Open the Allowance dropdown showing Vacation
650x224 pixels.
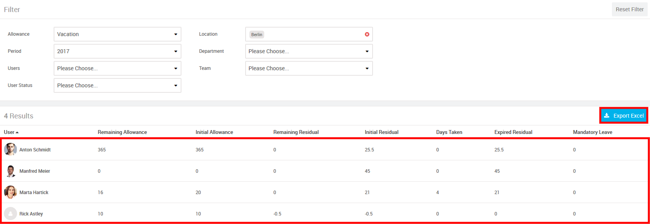point(117,34)
